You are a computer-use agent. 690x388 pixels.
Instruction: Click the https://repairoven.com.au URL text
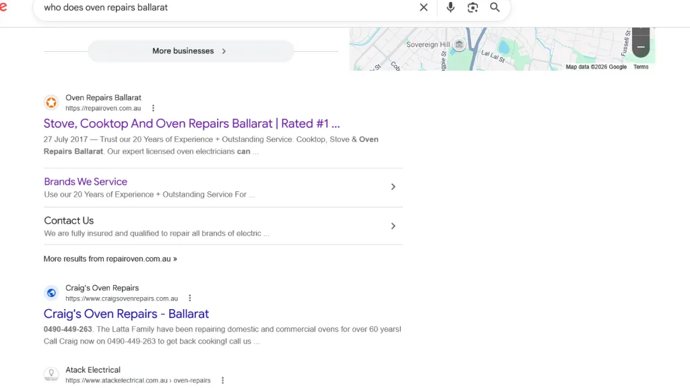click(103, 108)
